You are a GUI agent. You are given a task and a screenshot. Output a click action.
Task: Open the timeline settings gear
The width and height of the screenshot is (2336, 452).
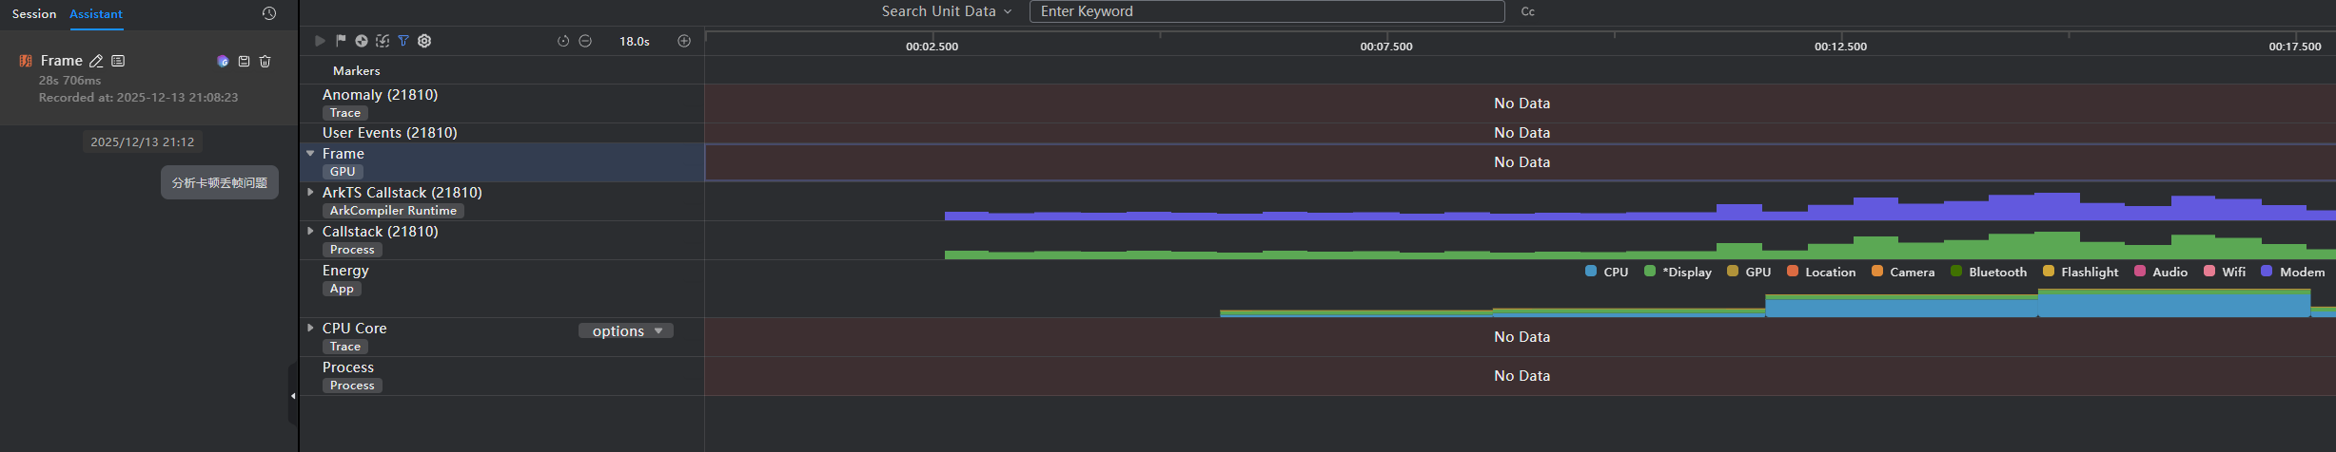(x=424, y=41)
